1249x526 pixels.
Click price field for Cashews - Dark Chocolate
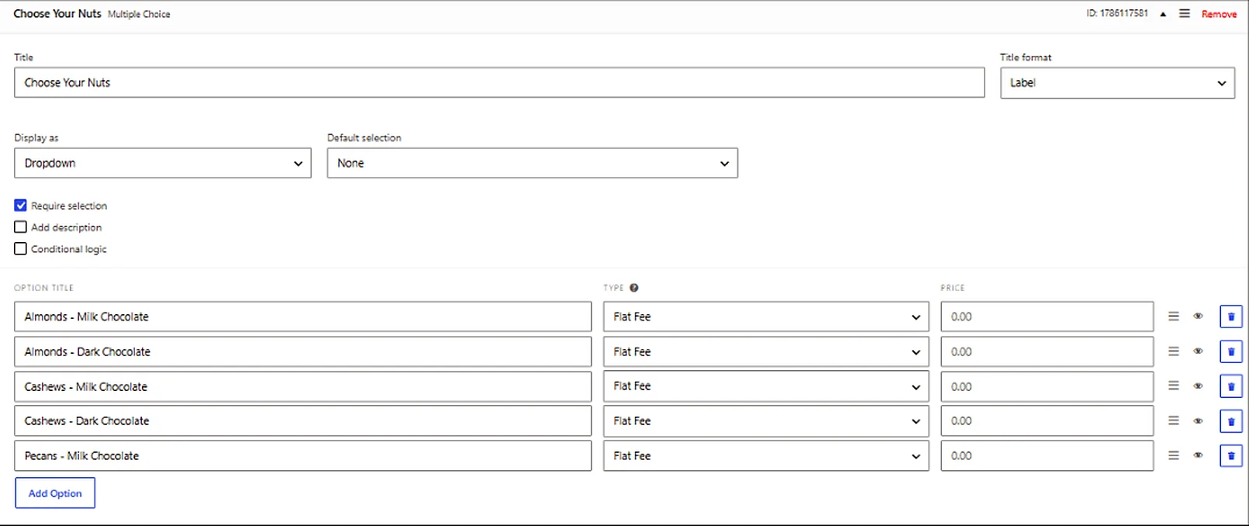coord(1047,420)
